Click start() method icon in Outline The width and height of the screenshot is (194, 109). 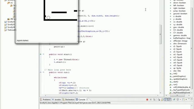(x=170, y=82)
